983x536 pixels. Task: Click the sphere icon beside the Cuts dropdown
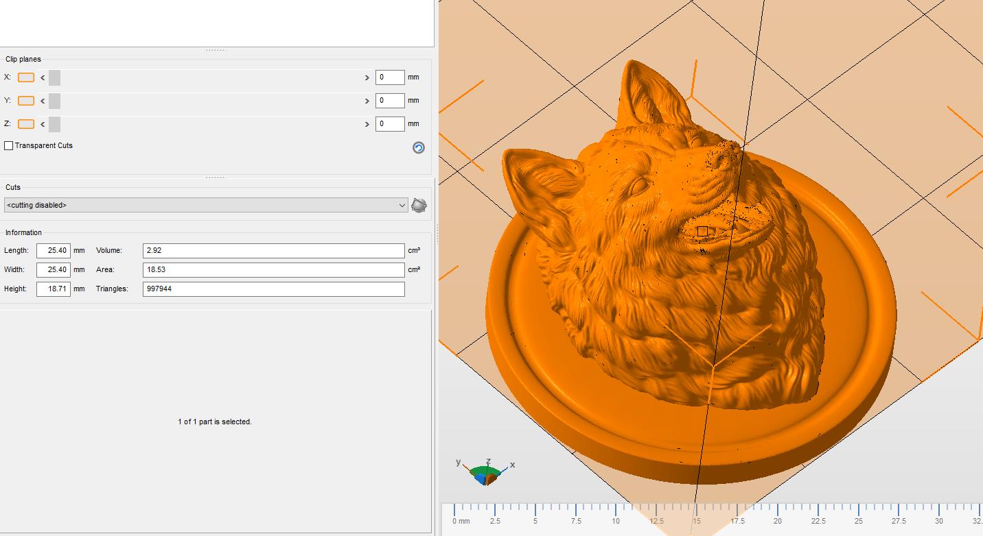(419, 205)
